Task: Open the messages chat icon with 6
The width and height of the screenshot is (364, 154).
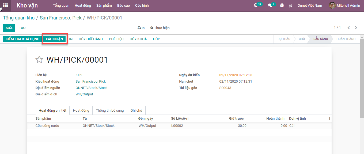Action: (270, 5)
